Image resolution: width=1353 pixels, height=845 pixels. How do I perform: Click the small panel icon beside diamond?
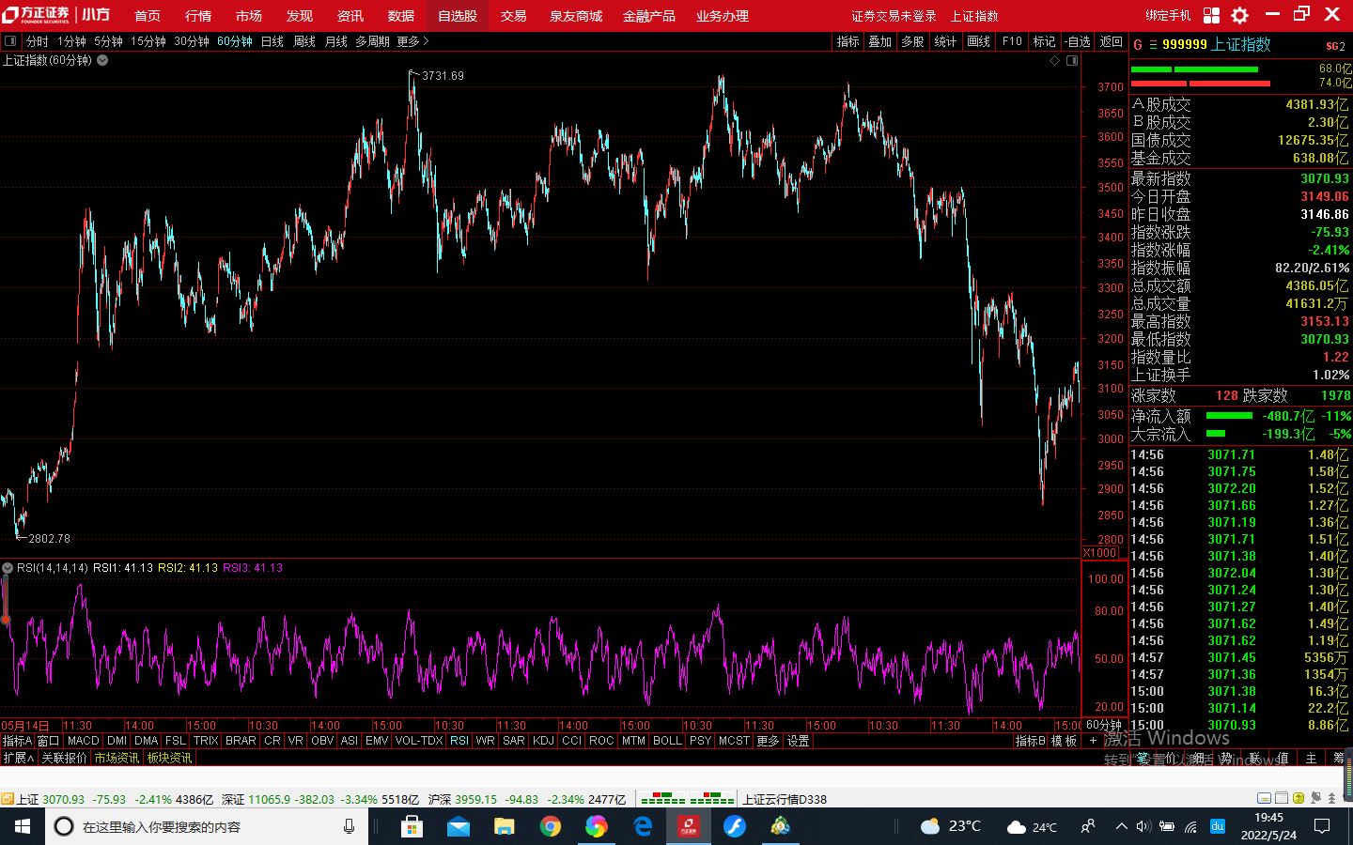tap(1072, 60)
